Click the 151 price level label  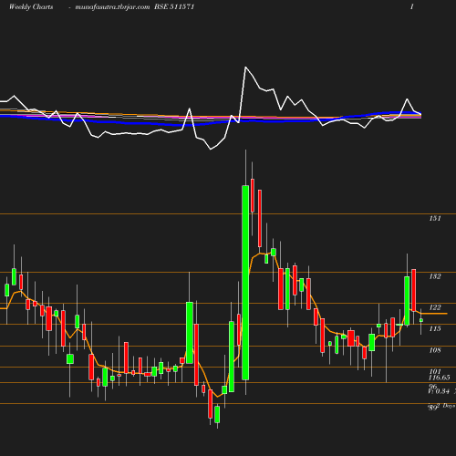click(x=435, y=218)
